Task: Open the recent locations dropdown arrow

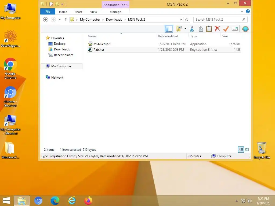Action: [x=60, y=19]
